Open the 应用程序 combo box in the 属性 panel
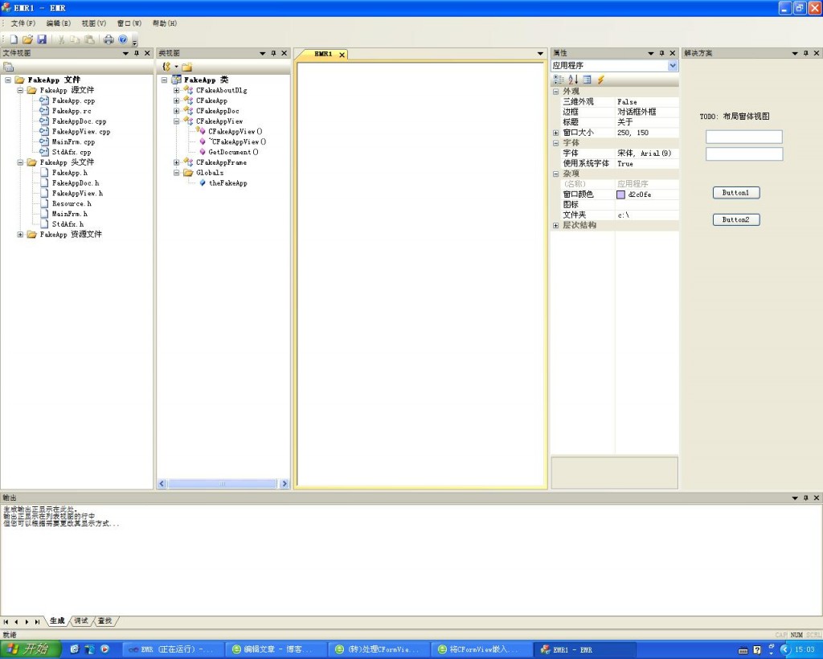The height and width of the screenshot is (659, 823). click(x=673, y=66)
